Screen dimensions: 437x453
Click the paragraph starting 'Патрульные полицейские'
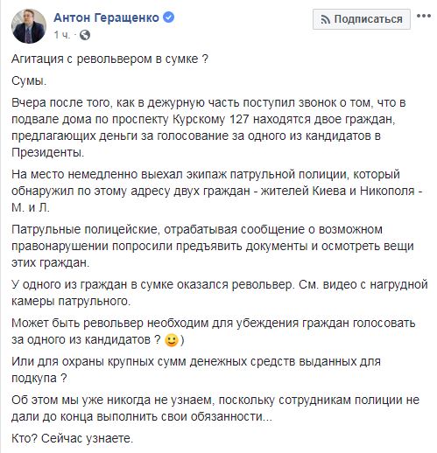(213, 246)
